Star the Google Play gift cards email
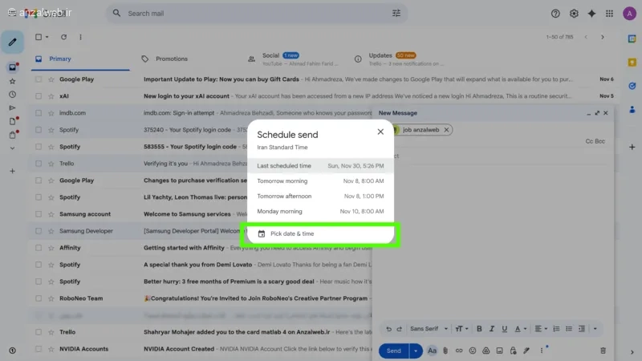This screenshot has width=642, height=361. (51, 79)
